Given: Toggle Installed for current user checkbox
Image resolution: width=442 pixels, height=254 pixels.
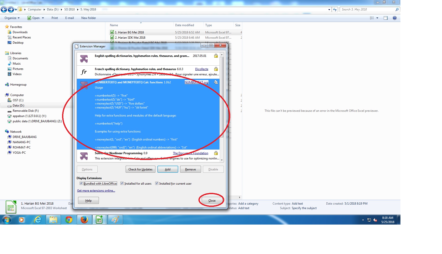Looking at the screenshot, I should [x=157, y=183].
